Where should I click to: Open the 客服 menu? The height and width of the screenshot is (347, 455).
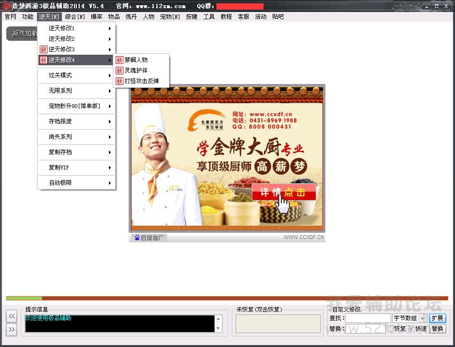(243, 17)
